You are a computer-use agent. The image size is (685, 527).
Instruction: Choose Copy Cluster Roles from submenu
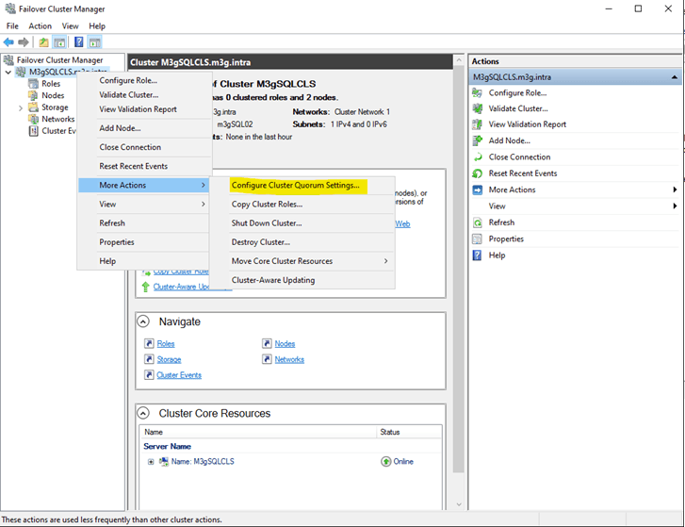coord(302,204)
